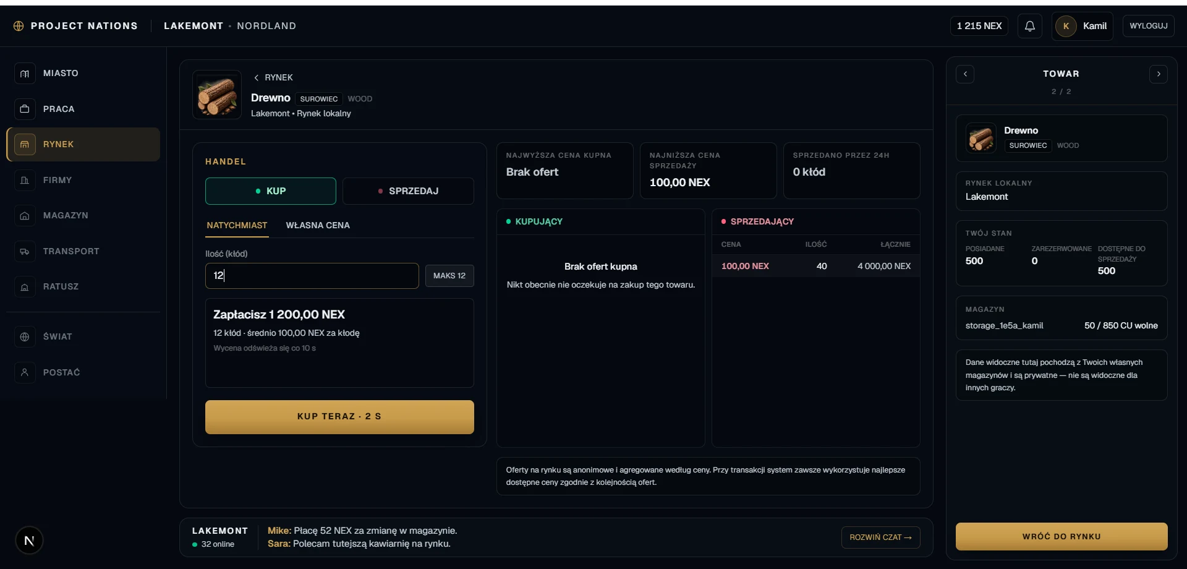Select the Rynek market stall icon
Screen dimensions: 1187x569
coord(25,145)
